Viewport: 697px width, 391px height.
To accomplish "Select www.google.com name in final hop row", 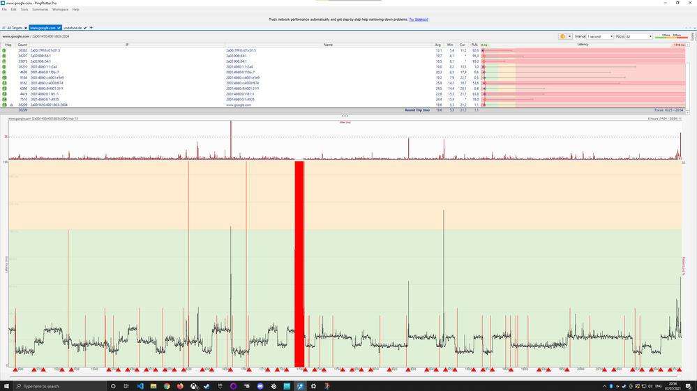I will (x=239, y=105).
